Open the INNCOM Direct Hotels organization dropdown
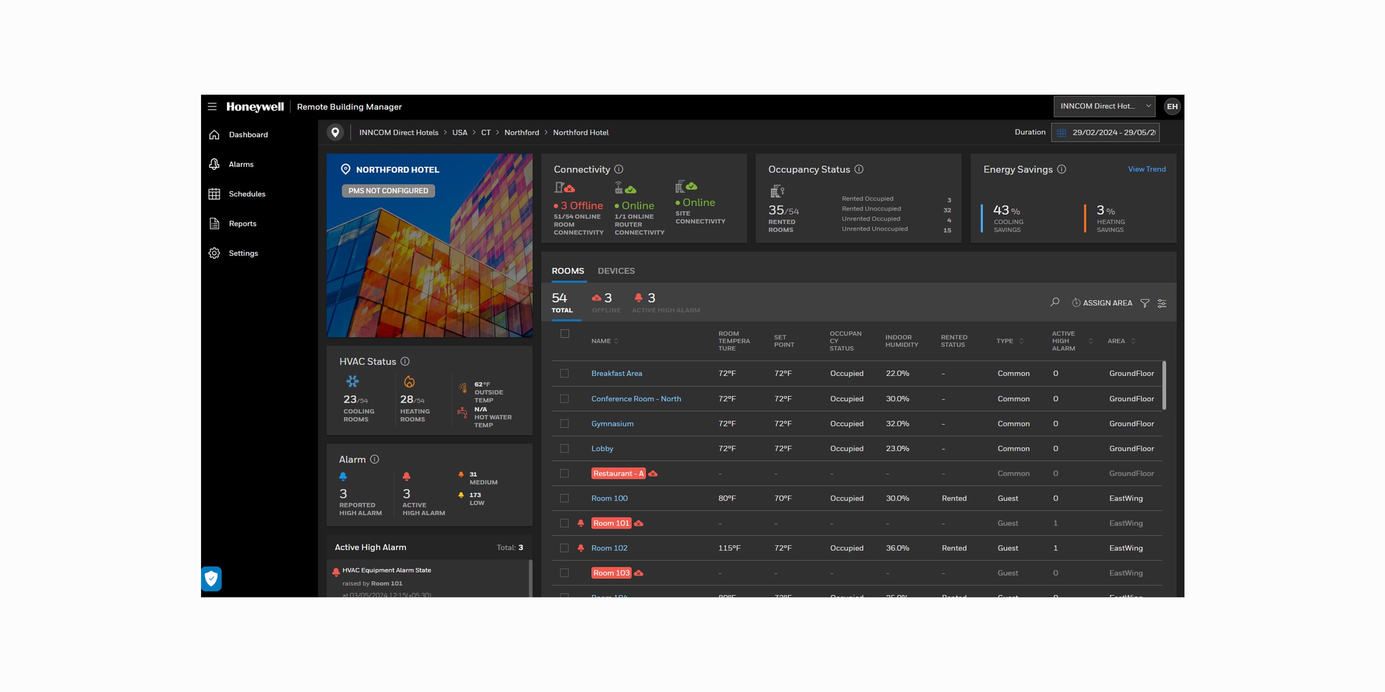The height and width of the screenshot is (692, 1385). [1104, 106]
